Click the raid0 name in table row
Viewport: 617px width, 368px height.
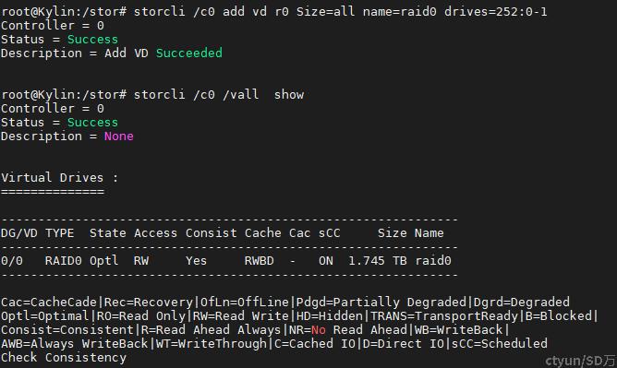433,261
